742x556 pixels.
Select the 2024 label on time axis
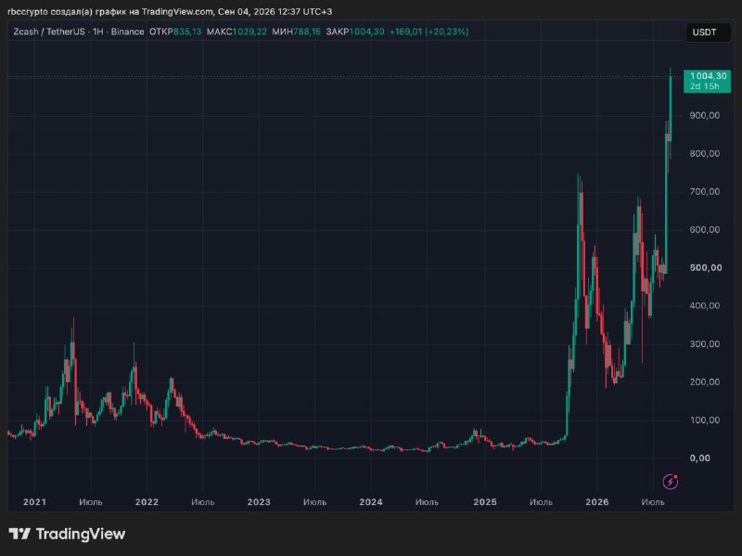click(x=370, y=501)
